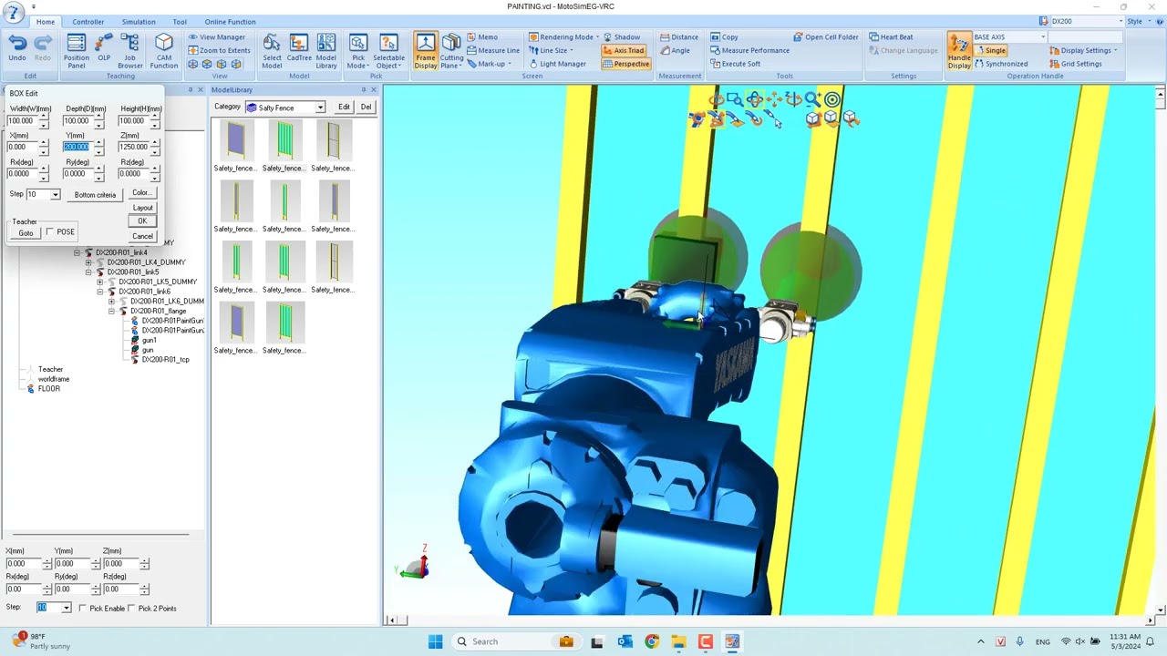1167x656 pixels.
Task: Click Zoom to Extents
Action: 219,50
